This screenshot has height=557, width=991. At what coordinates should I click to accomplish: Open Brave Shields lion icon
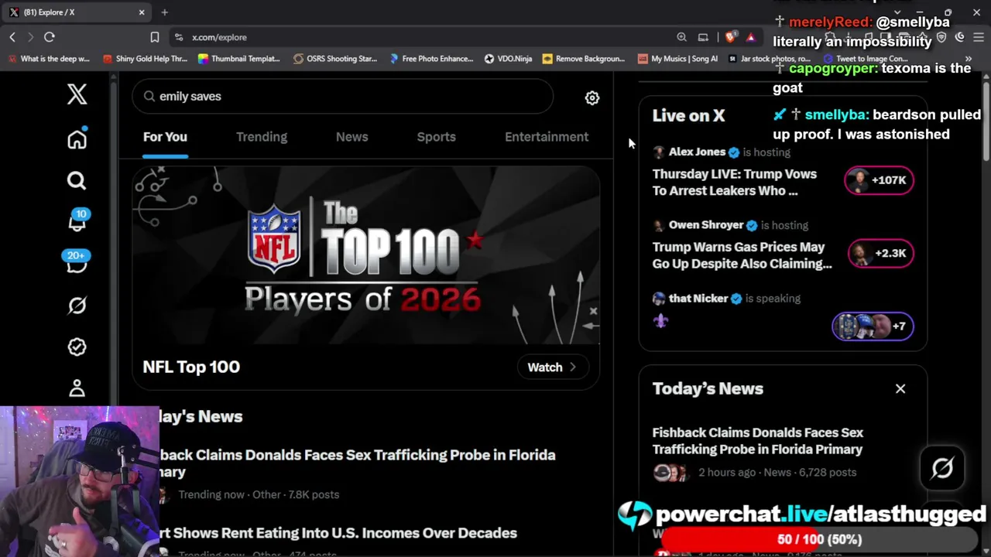point(731,37)
